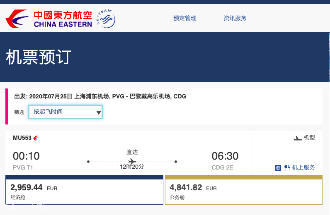Click the departure date route summary line
330x215 pixels.
(x=100, y=96)
